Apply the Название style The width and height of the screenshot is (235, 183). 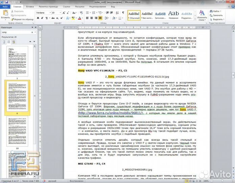coord(173,15)
